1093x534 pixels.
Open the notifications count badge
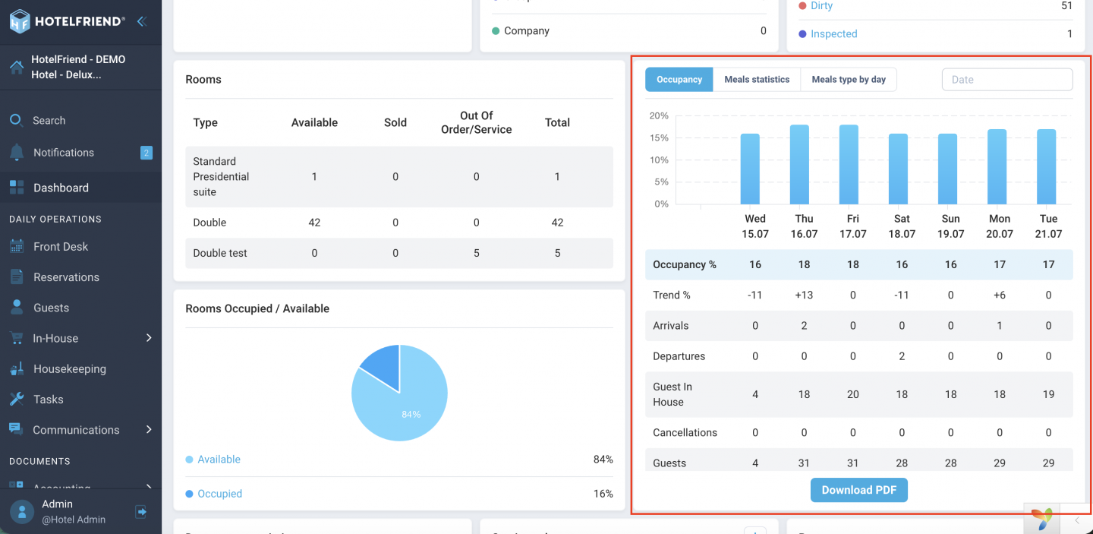point(146,153)
